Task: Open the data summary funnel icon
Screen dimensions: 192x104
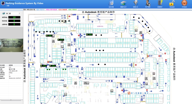Action: coord(136,3)
